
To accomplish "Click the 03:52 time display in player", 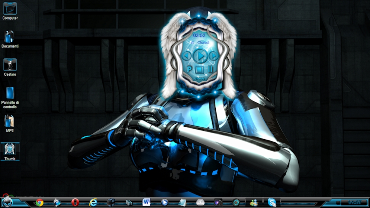I will (199, 35).
